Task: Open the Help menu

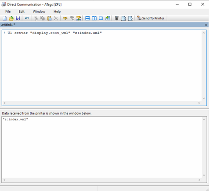Action: (x=57, y=11)
